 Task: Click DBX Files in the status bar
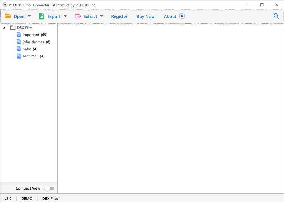pyautogui.click(x=50, y=199)
